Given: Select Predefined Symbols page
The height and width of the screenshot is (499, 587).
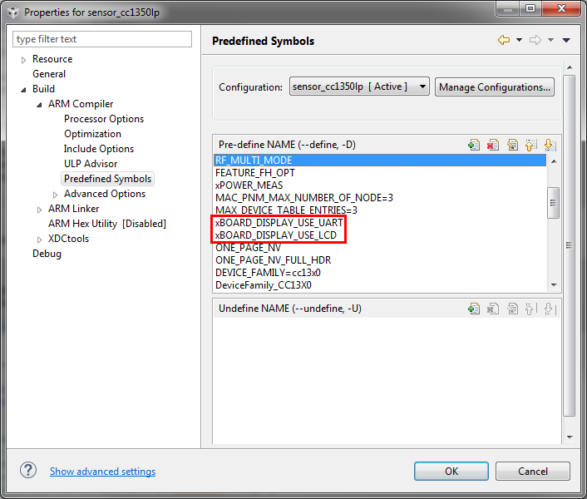Looking at the screenshot, I should [x=107, y=179].
